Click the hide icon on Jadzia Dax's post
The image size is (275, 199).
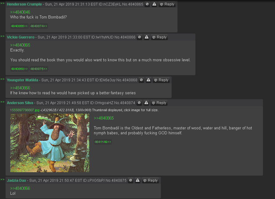tap(131, 181)
